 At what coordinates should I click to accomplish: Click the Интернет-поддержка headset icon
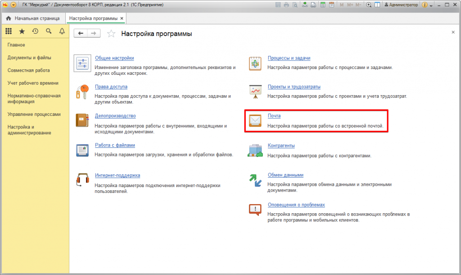pos(82,180)
